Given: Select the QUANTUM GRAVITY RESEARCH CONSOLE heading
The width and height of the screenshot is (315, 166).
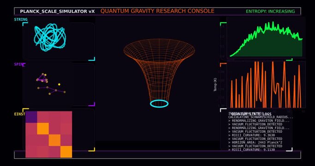Looking at the screenshot, I should coord(157,11).
